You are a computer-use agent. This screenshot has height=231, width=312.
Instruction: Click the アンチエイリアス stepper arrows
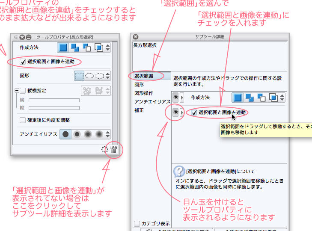[x=108, y=134]
